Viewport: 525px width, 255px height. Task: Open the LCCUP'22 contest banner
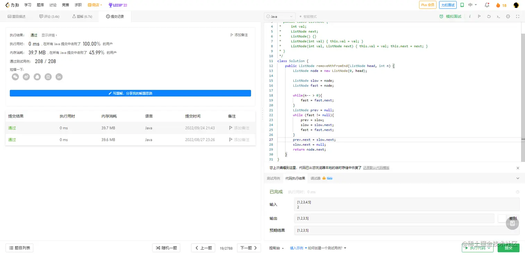[x=118, y=5]
